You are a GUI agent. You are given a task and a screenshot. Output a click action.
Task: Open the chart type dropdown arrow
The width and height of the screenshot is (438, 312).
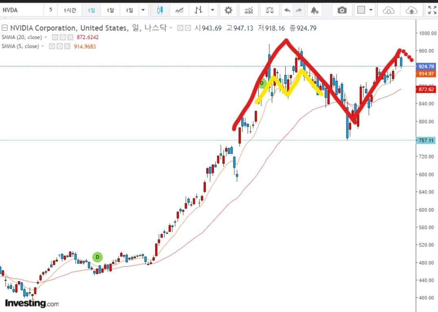click(x=212, y=10)
